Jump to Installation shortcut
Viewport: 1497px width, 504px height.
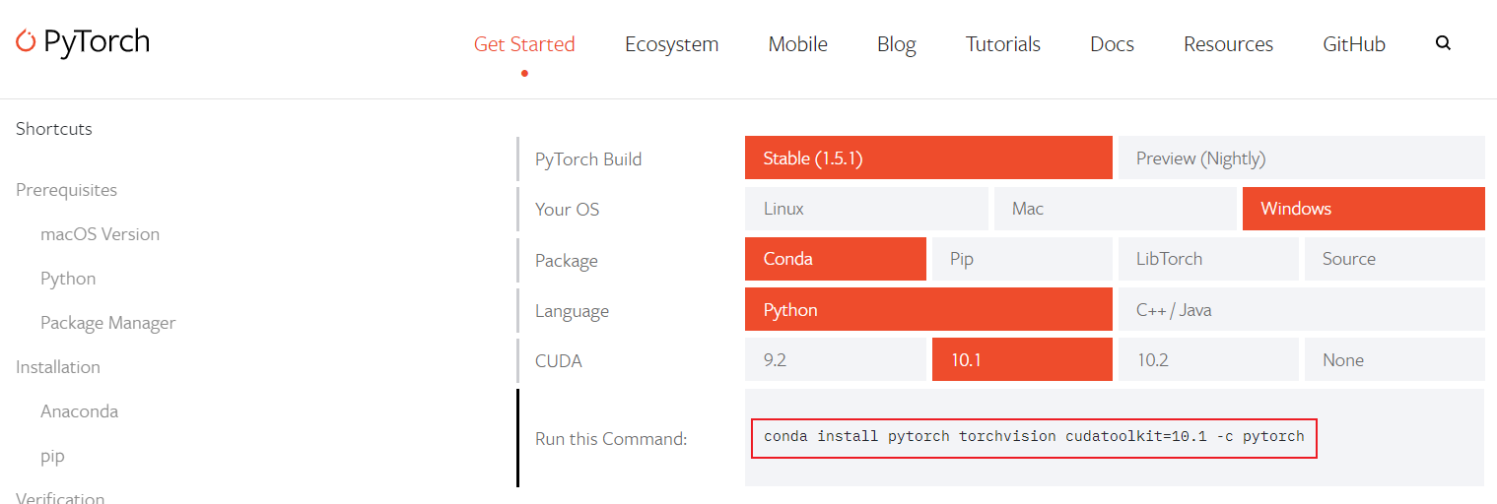(x=58, y=367)
